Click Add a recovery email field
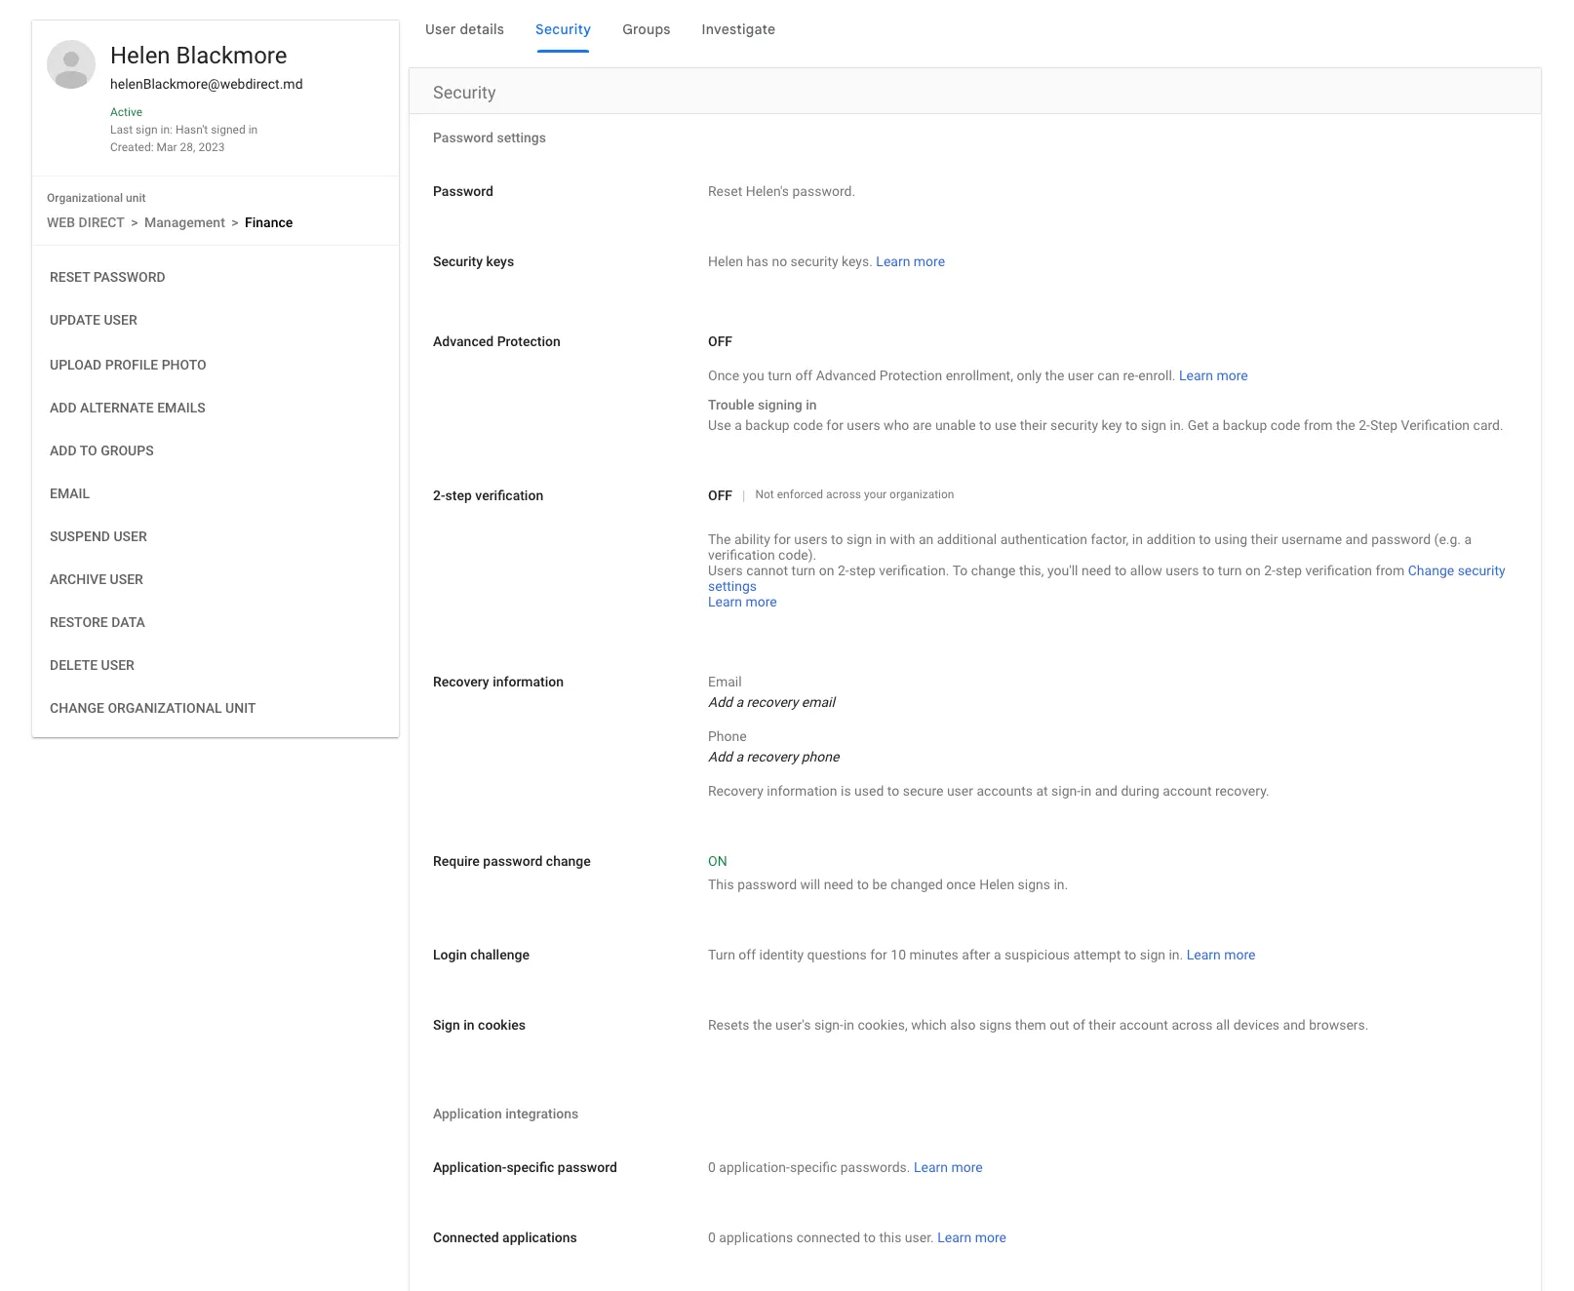 (x=771, y=702)
